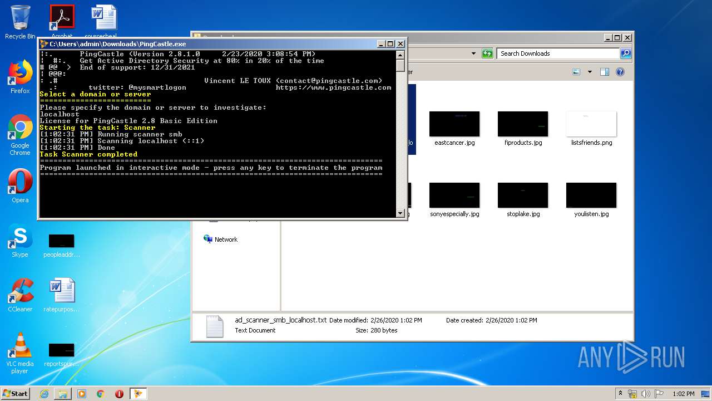This screenshot has width=712, height=401.
Task: Change the view using Explorer views icon
Action: click(x=577, y=72)
